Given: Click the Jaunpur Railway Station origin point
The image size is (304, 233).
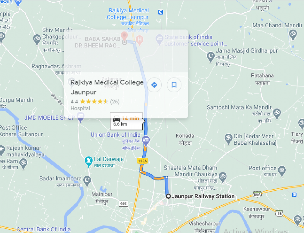Looking at the screenshot, I should click(168, 196).
